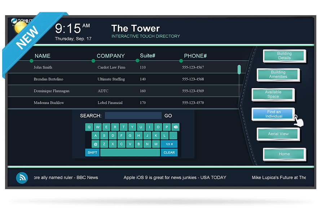Tap the G key
321x218 pixels.
click(130, 136)
